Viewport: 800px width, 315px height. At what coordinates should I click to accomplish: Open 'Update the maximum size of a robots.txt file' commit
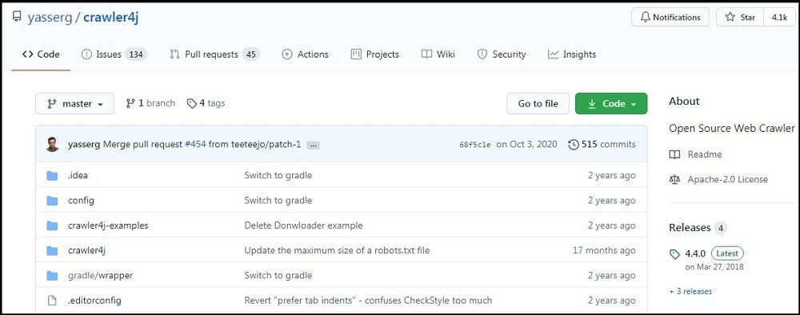338,250
